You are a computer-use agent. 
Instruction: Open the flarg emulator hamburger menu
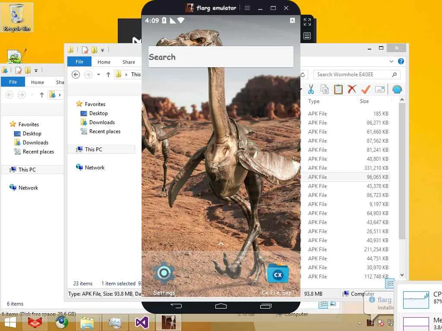click(247, 8)
